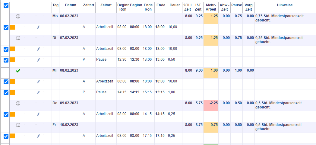The image size is (316, 145).
Task: Edit Wednesday's 14:15 Pause entry via pencil
Action: [38, 92]
